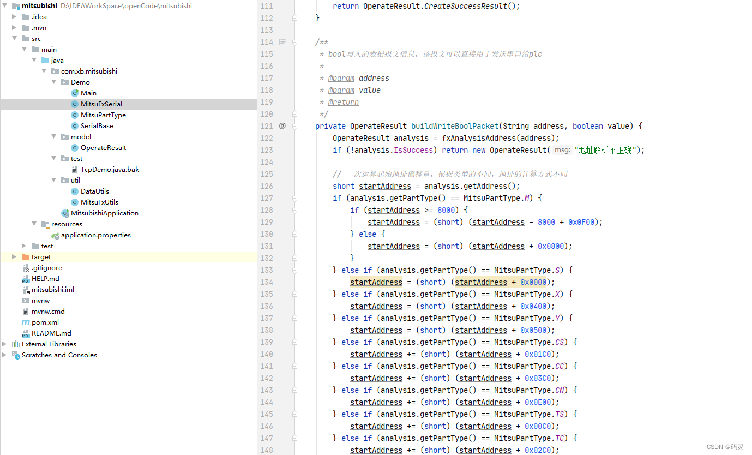
Task: Click the highlighted startAddress on line 134
Action: click(376, 282)
